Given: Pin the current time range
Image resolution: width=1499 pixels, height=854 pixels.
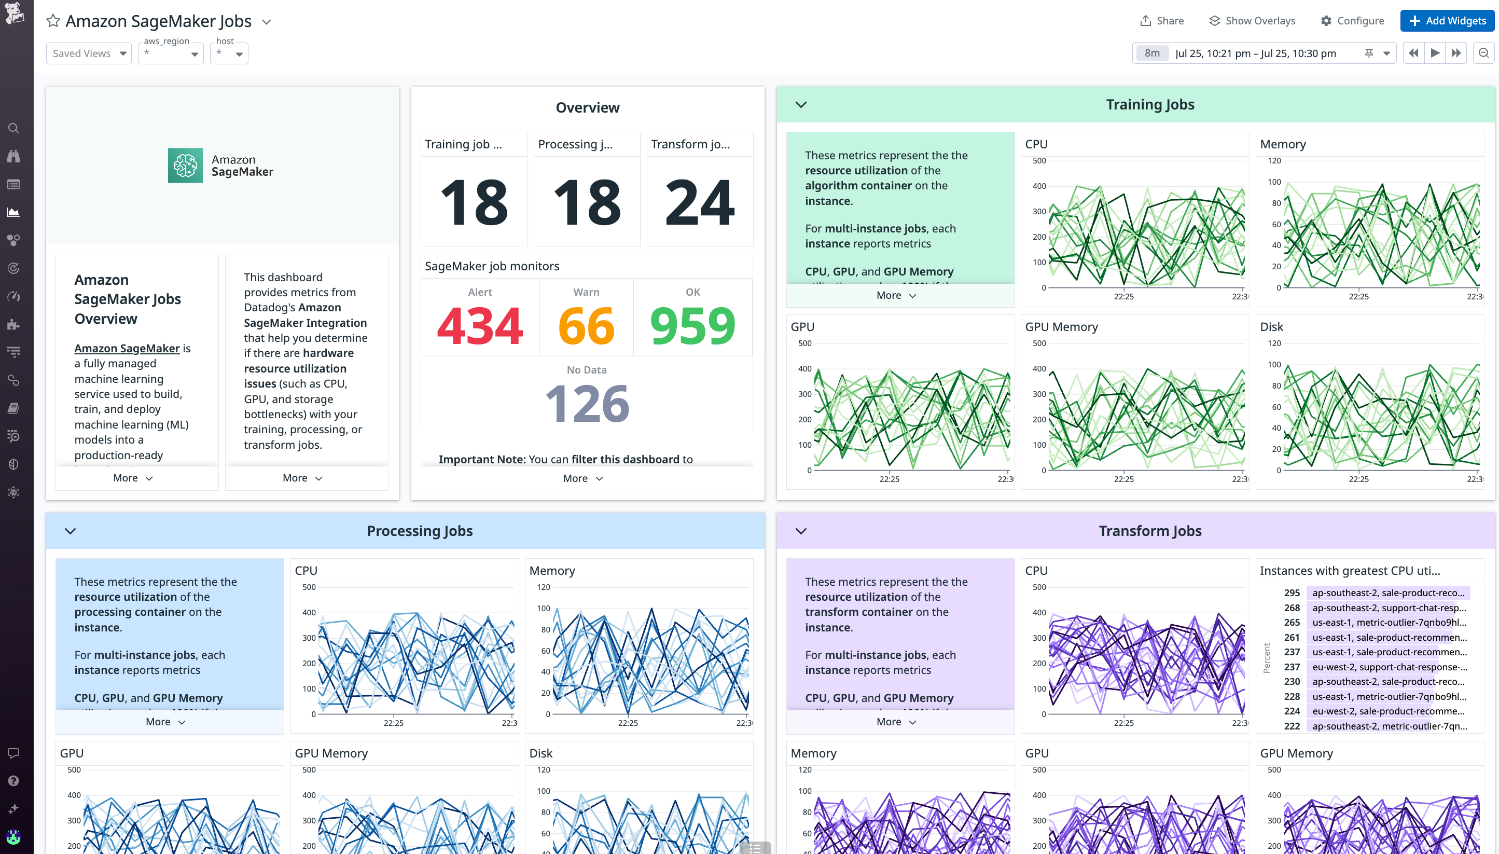Looking at the screenshot, I should [1368, 53].
